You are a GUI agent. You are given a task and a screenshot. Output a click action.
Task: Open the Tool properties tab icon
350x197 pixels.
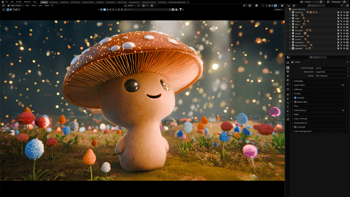(x=288, y=62)
